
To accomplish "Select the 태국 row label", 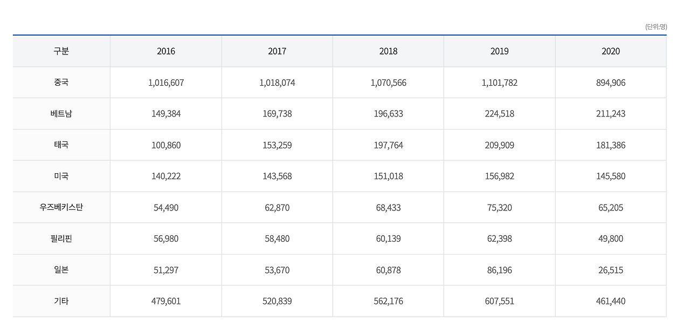I will point(61,145).
